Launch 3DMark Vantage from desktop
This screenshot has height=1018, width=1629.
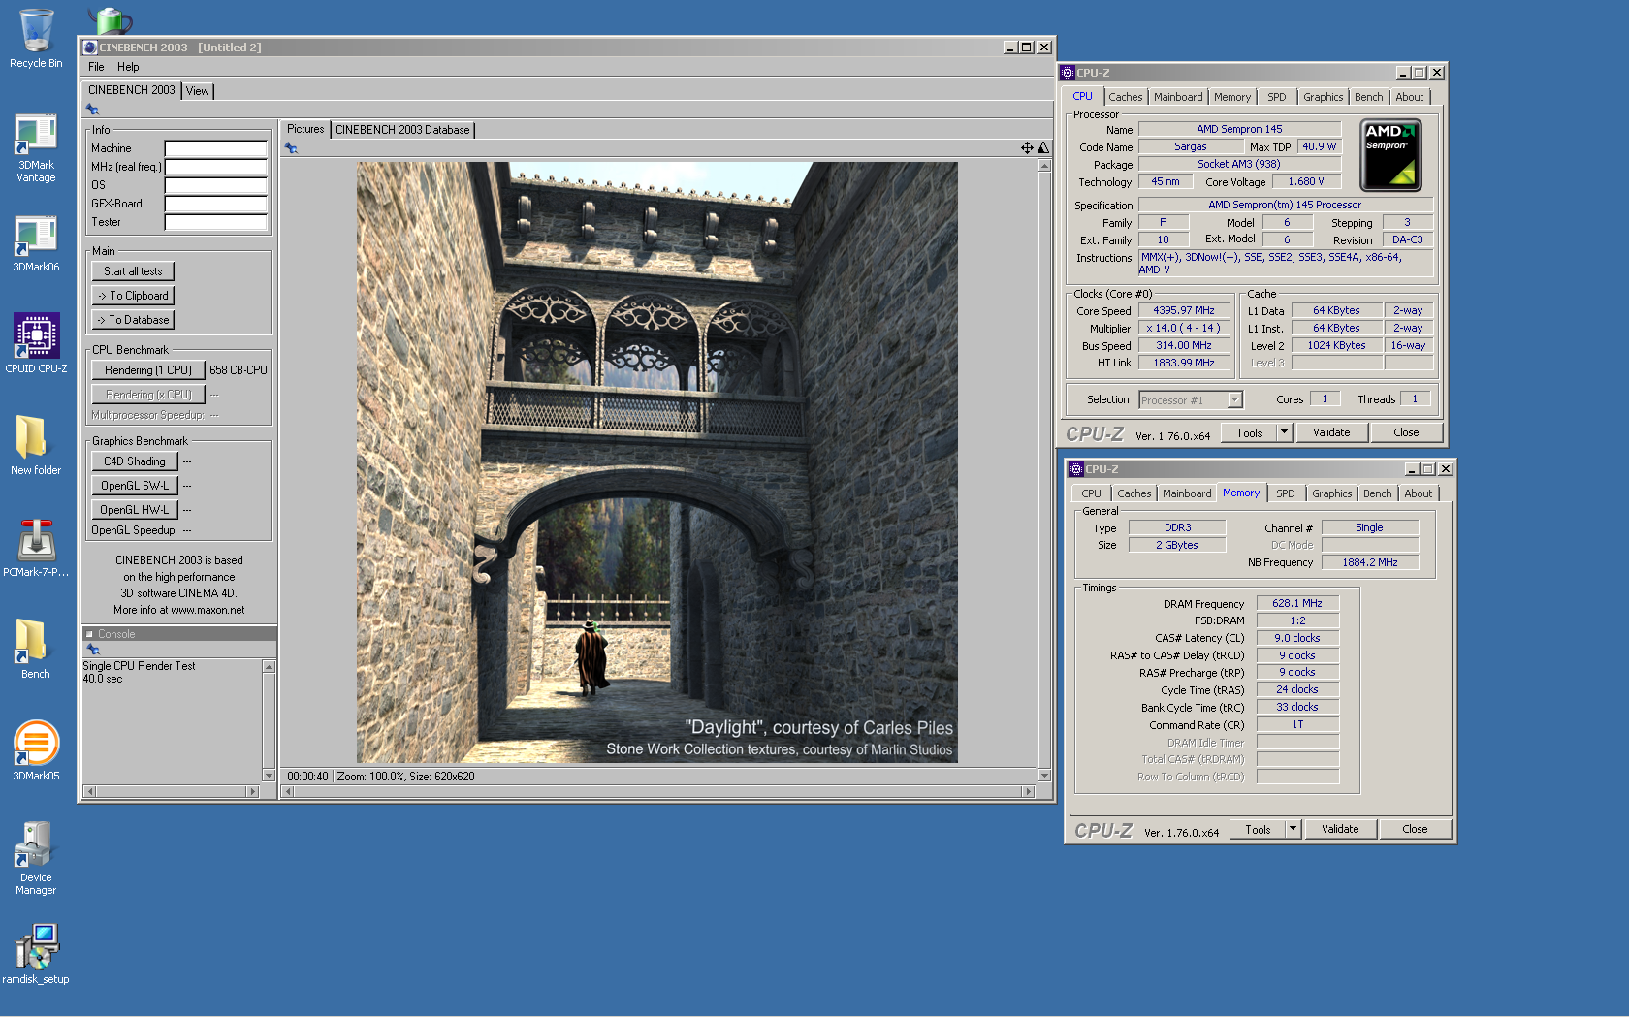point(36,147)
